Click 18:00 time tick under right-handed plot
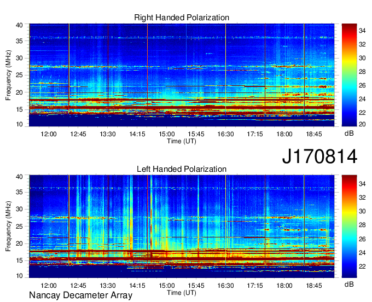This screenshot has width=372, height=302. click(x=284, y=134)
